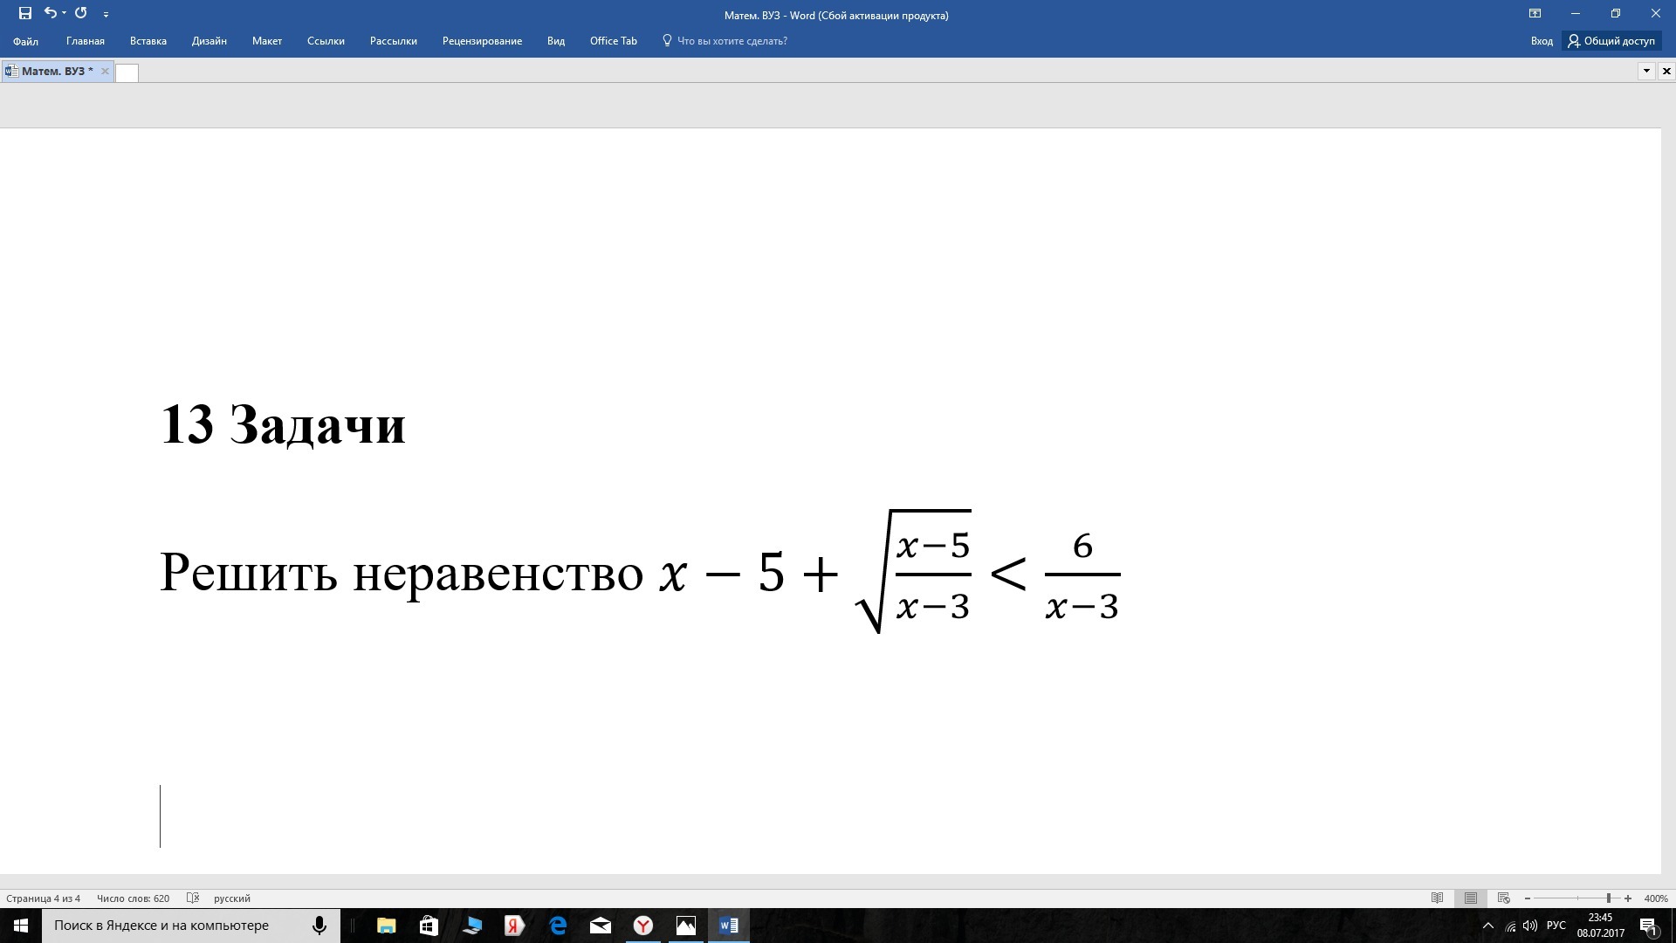Expand the Office Tab document list dropdown
The width and height of the screenshot is (1676, 943).
coord(1646,71)
